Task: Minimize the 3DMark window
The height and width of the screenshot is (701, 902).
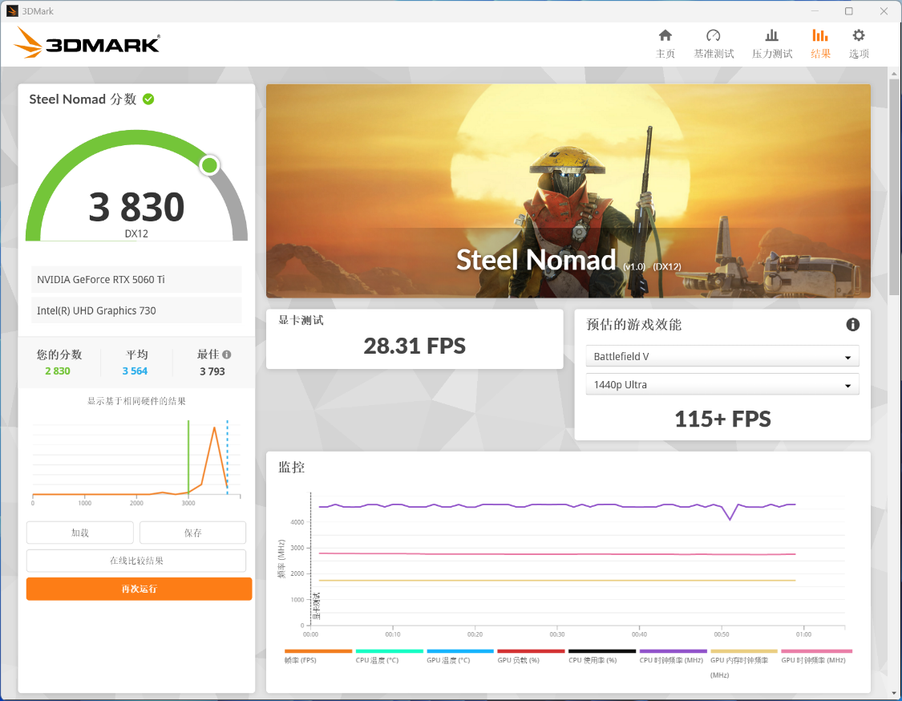Action: (815, 11)
